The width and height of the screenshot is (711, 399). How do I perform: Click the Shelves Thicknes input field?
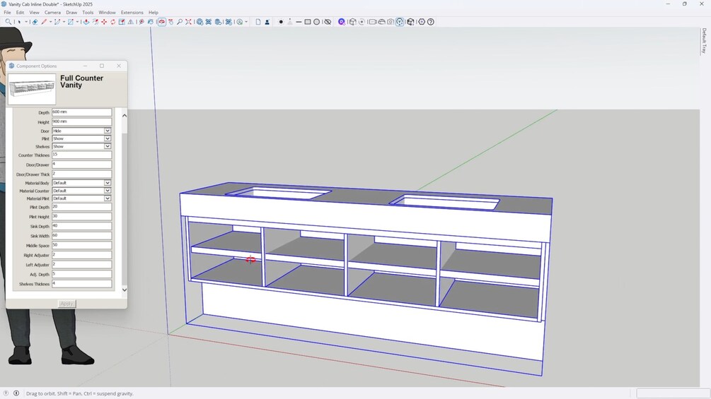[x=81, y=284]
